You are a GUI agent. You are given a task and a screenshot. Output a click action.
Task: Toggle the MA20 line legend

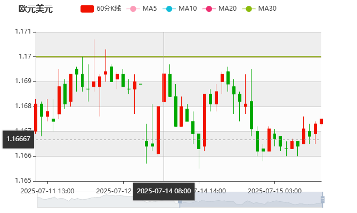coord(220,9)
